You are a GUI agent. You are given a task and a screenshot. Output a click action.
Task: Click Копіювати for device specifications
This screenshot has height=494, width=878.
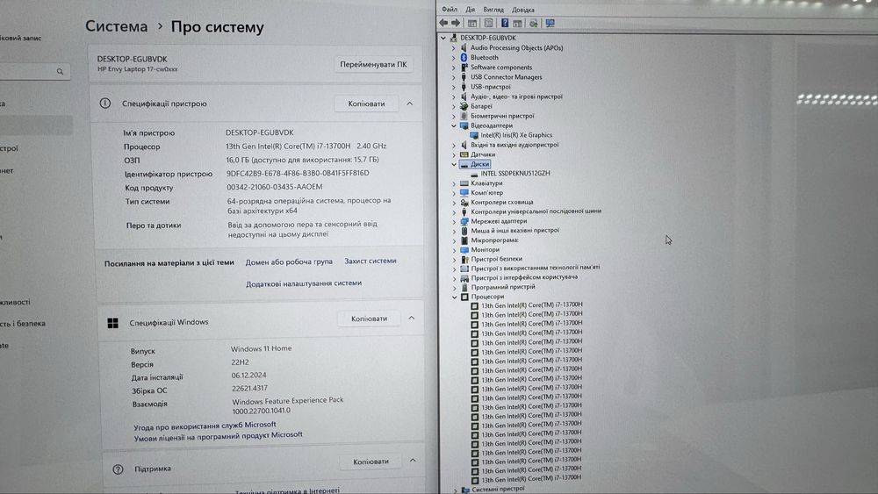[x=366, y=104]
